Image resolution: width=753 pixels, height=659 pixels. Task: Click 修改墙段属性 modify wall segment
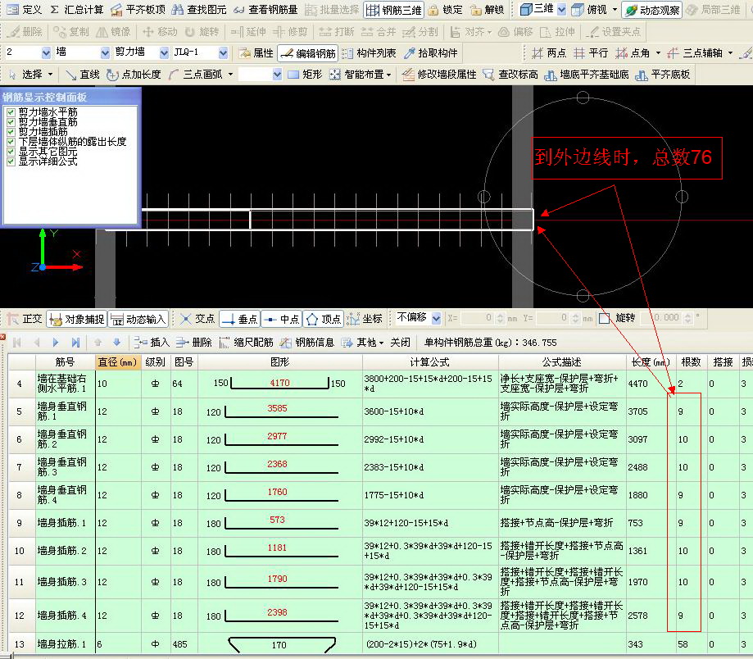tap(439, 75)
